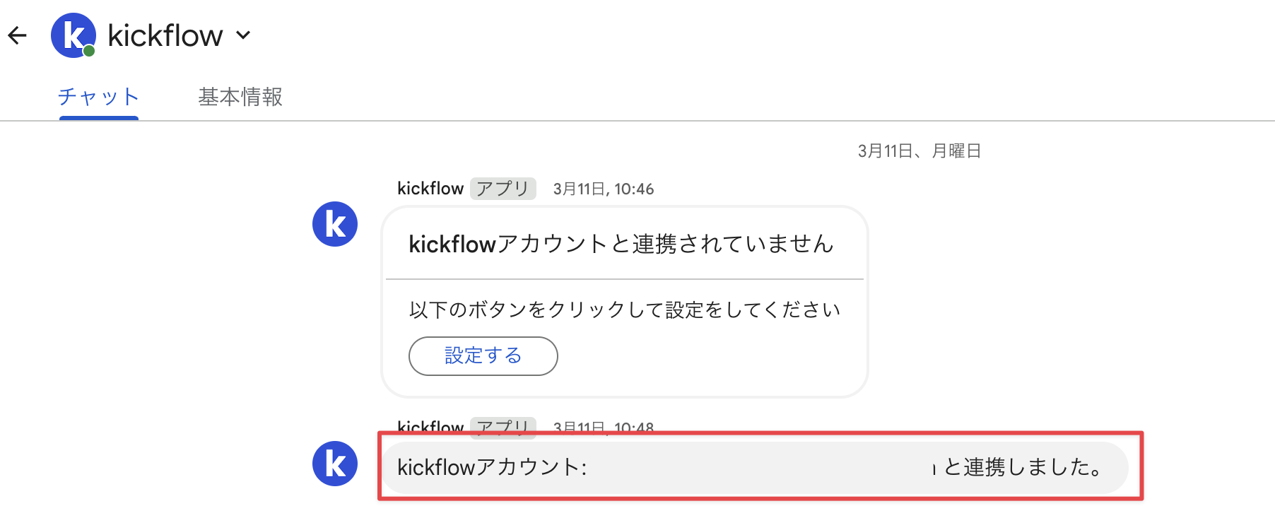Screen dimensions: 1275x506
Task: Click the kickflow avatar beside 10:46 message
Action: (x=335, y=224)
